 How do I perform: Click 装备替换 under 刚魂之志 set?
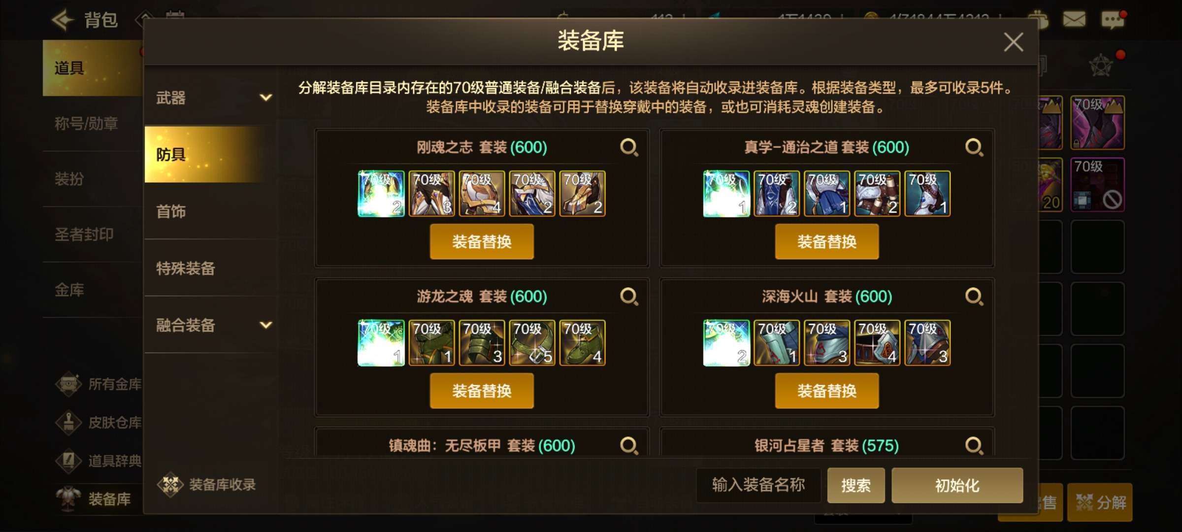[482, 242]
